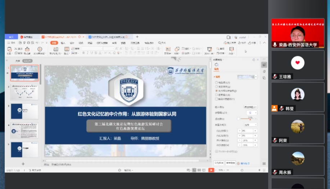Insert a text box from the ribbon

click(168, 50)
